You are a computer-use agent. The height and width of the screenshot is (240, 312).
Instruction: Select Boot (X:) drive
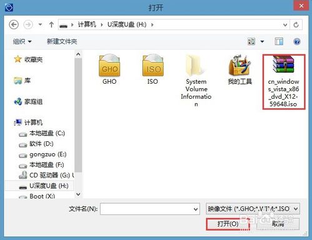pos(37,196)
